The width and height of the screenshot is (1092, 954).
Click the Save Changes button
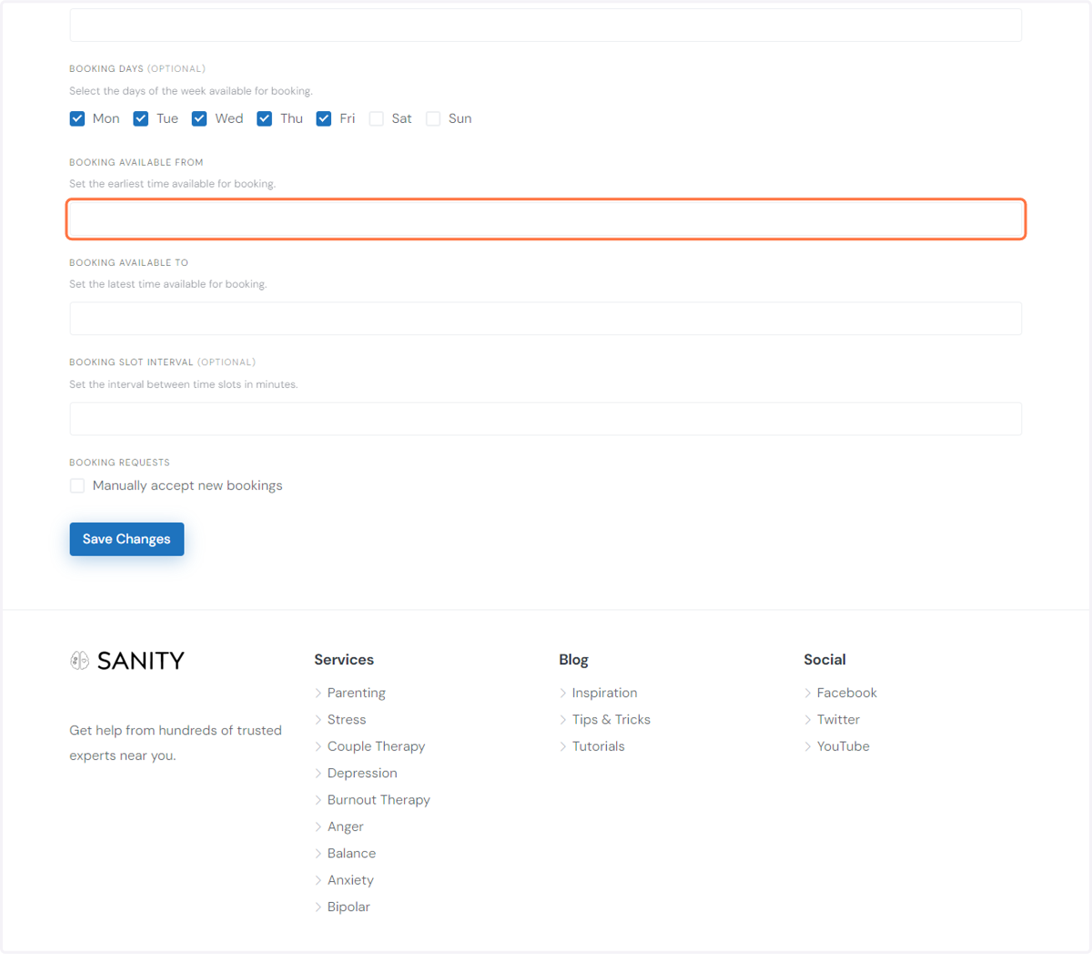pyautogui.click(x=126, y=539)
